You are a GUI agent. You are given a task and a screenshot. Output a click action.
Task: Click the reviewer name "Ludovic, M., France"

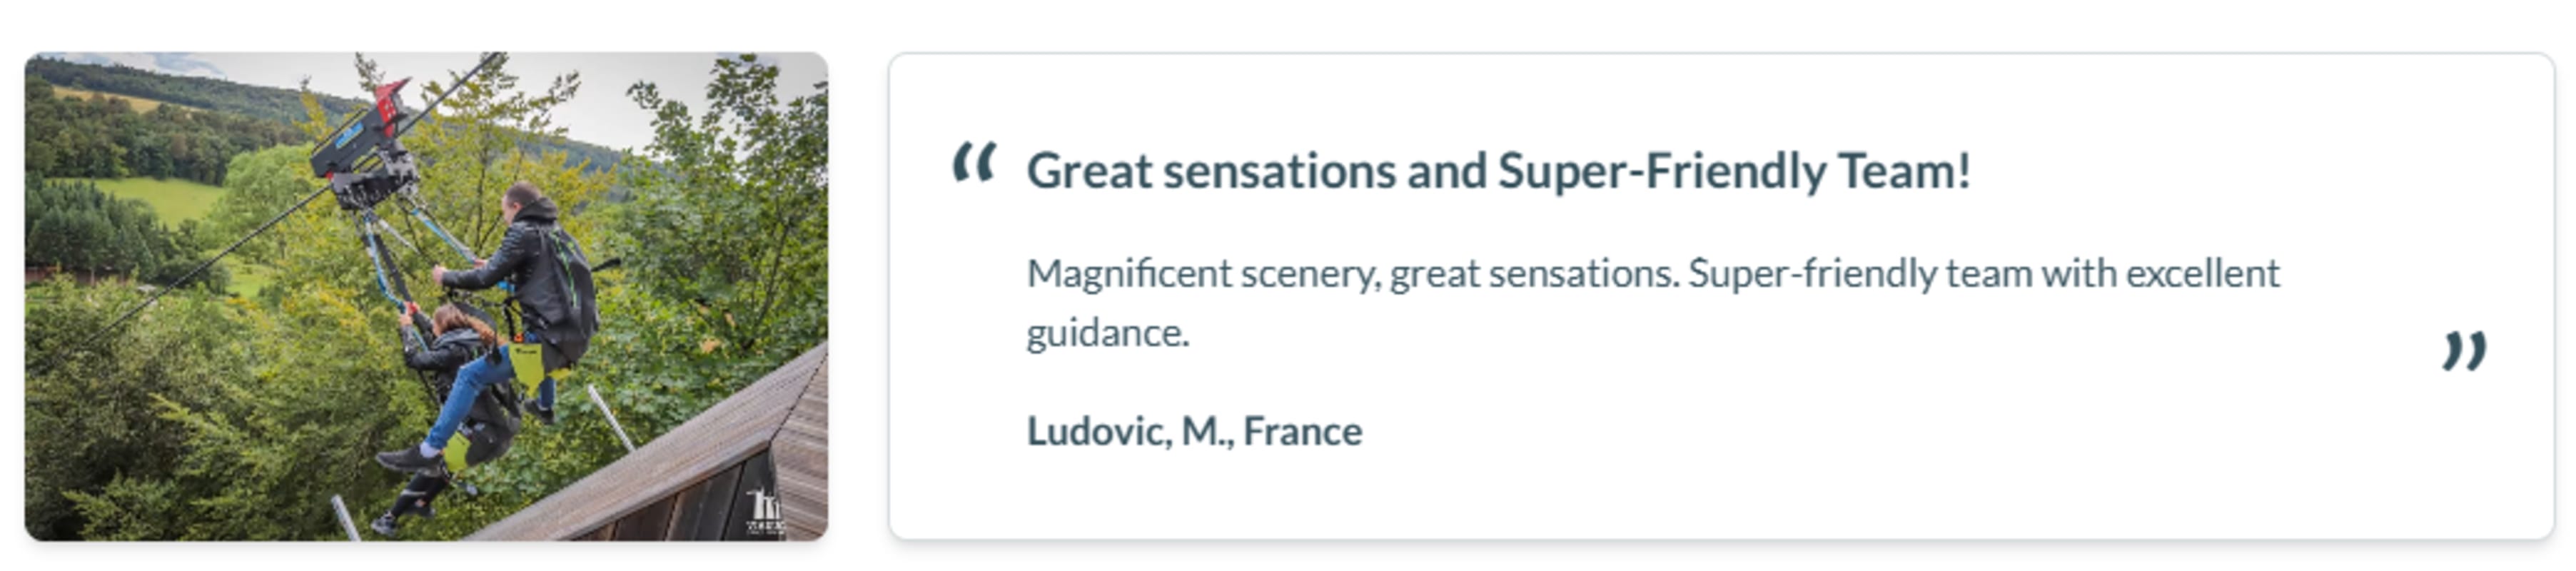(1194, 431)
